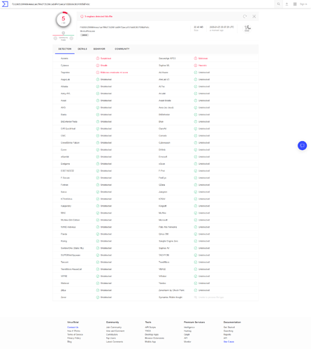This screenshot has width=311, height=349.
Task: Click the Sign in link
Action: click(303, 4)
